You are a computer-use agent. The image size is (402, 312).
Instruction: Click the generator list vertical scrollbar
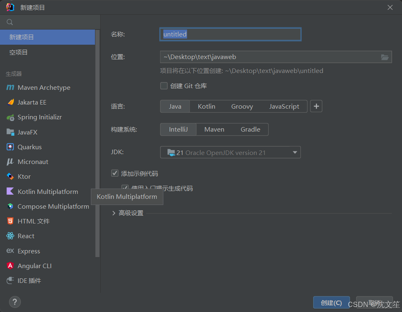(x=97, y=143)
